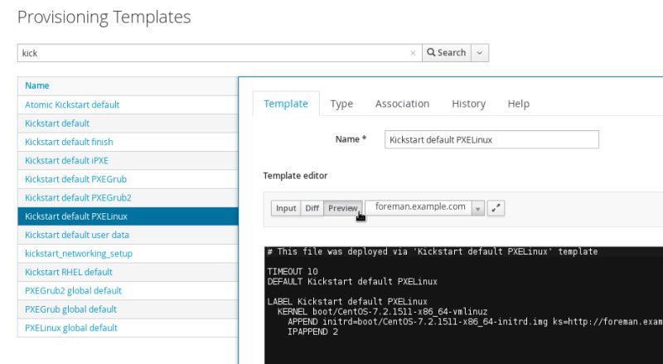Image resolution: width=663 pixels, height=364 pixels.
Task: Click the 'IPAPPEND 2' line in the preview
Action: [x=312, y=332]
